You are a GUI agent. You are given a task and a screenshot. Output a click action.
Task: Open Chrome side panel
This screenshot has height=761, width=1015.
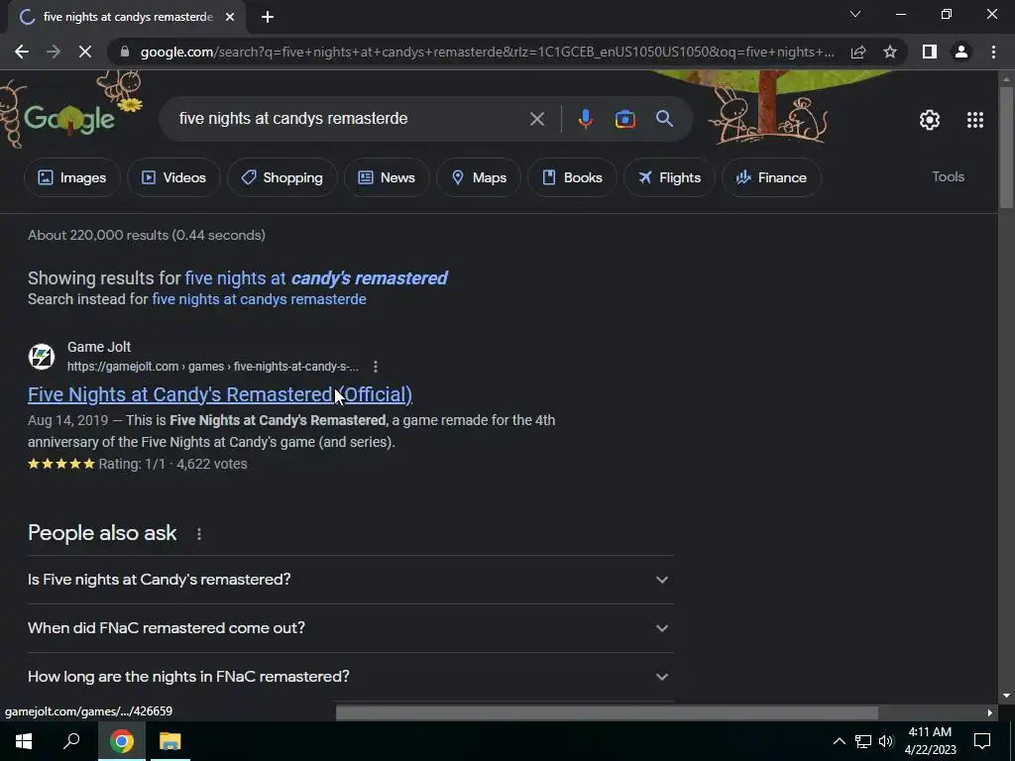coord(930,52)
